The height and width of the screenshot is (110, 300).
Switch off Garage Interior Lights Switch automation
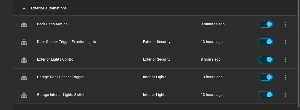point(266,95)
